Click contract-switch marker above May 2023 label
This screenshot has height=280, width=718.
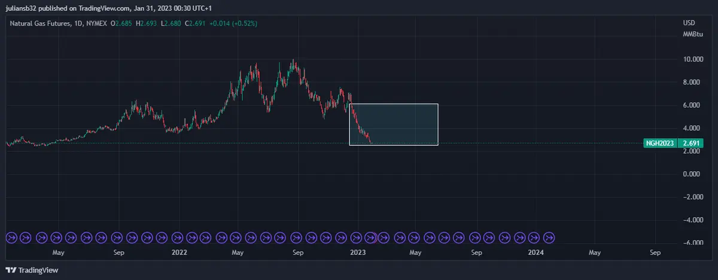(415, 238)
